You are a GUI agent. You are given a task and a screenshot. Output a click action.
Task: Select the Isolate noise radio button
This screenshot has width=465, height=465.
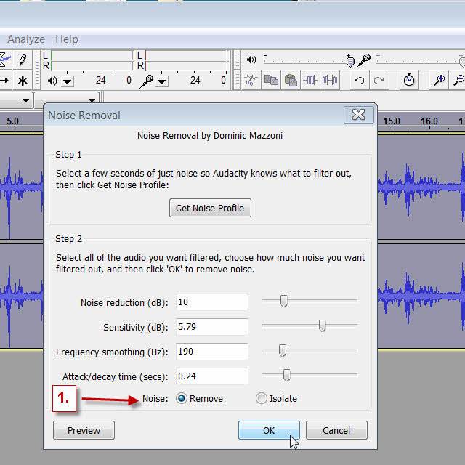(262, 398)
